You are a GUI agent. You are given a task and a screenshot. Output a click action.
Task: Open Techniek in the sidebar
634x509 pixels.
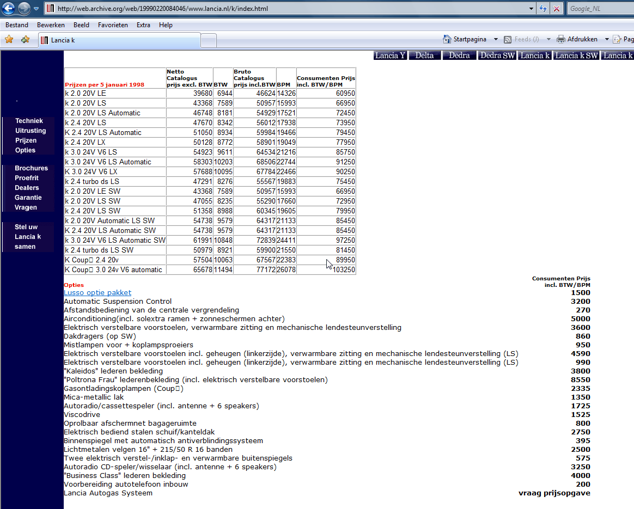tap(29, 121)
